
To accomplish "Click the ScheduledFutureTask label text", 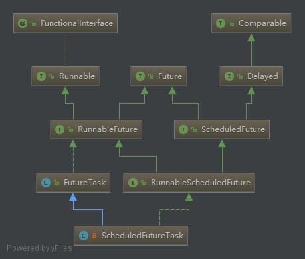I will [142, 236].
